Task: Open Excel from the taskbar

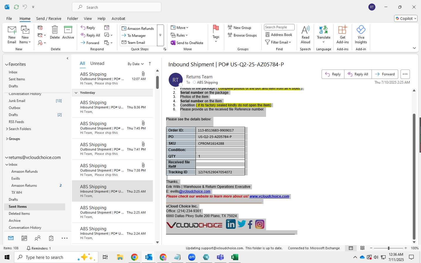Action: 234,257
